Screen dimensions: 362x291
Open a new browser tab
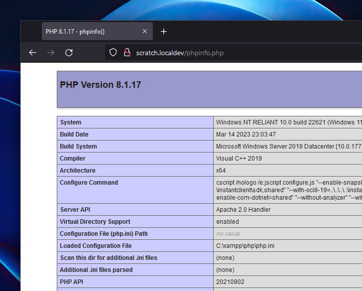click(x=163, y=31)
